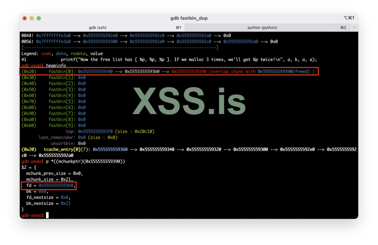Click tcache address 0x555555559320
Viewport: 378px width, 245px height.
[x=204, y=150]
